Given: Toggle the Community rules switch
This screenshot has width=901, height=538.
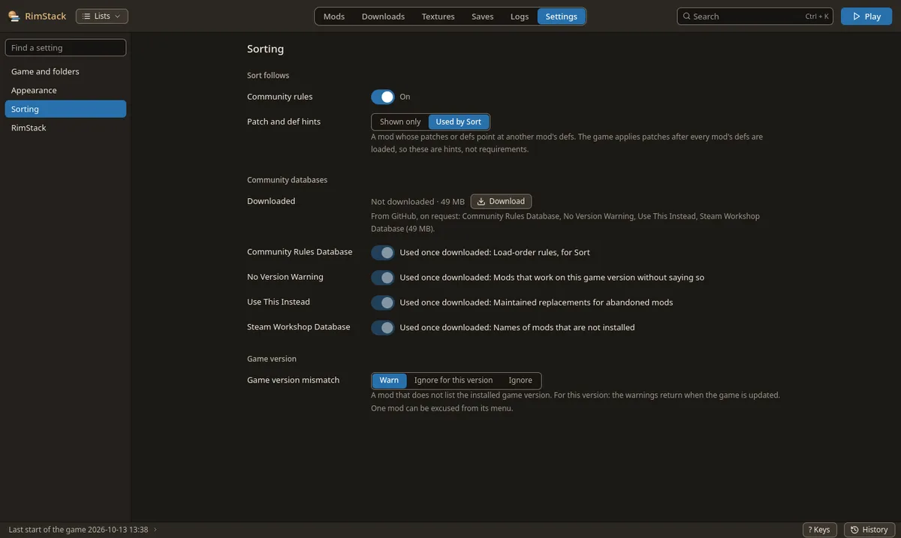Looking at the screenshot, I should tap(383, 97).
